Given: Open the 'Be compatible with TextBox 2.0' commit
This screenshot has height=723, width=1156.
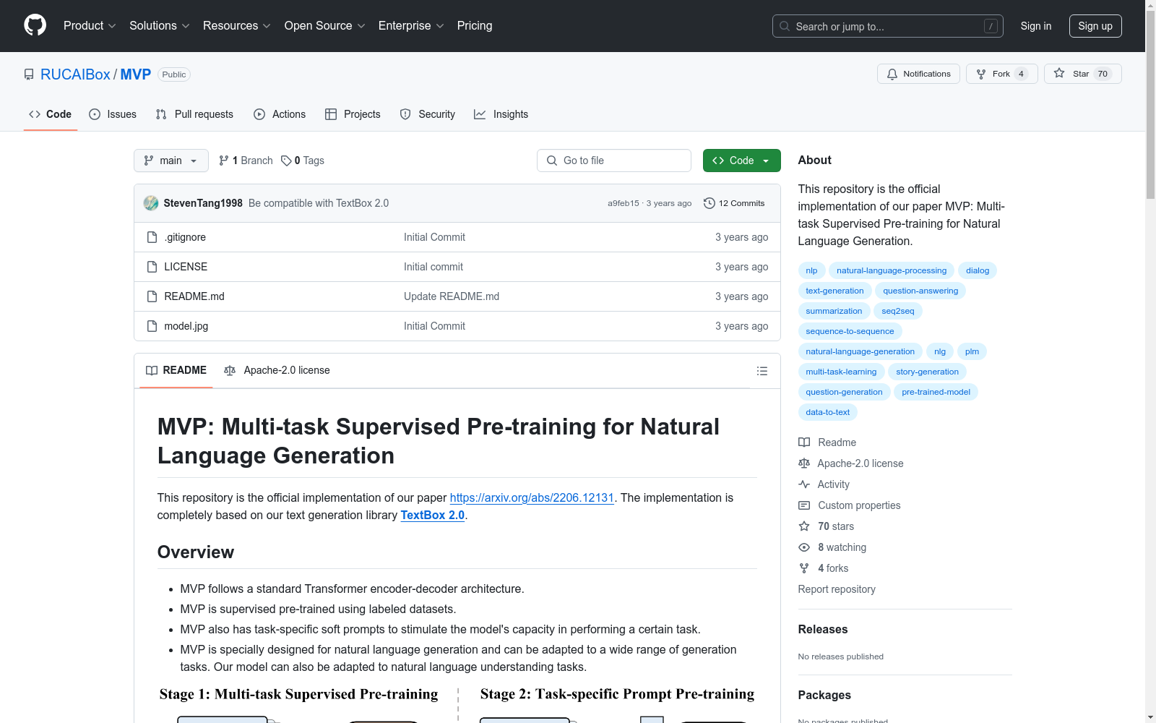Looking at the screenshot, I should coord(319,203).
